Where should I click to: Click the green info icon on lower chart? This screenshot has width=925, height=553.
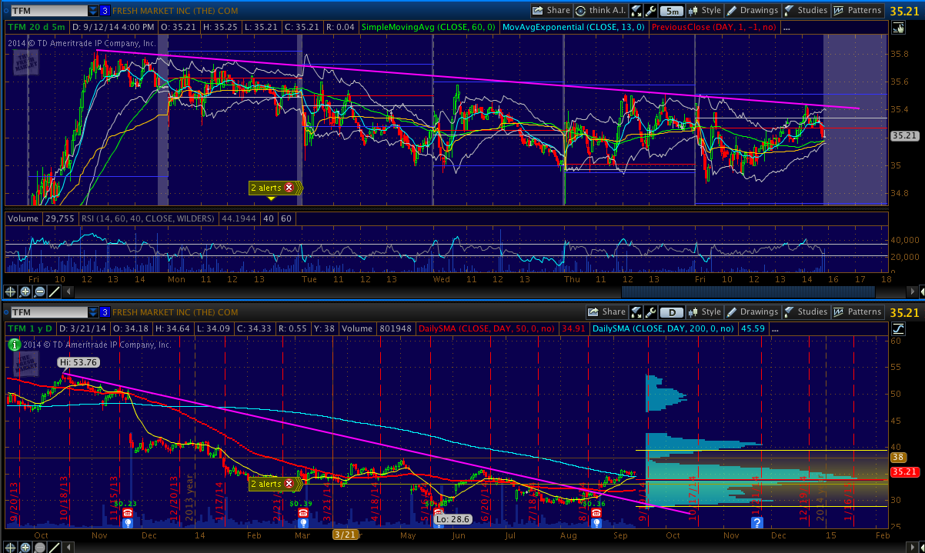coord(14,345)
